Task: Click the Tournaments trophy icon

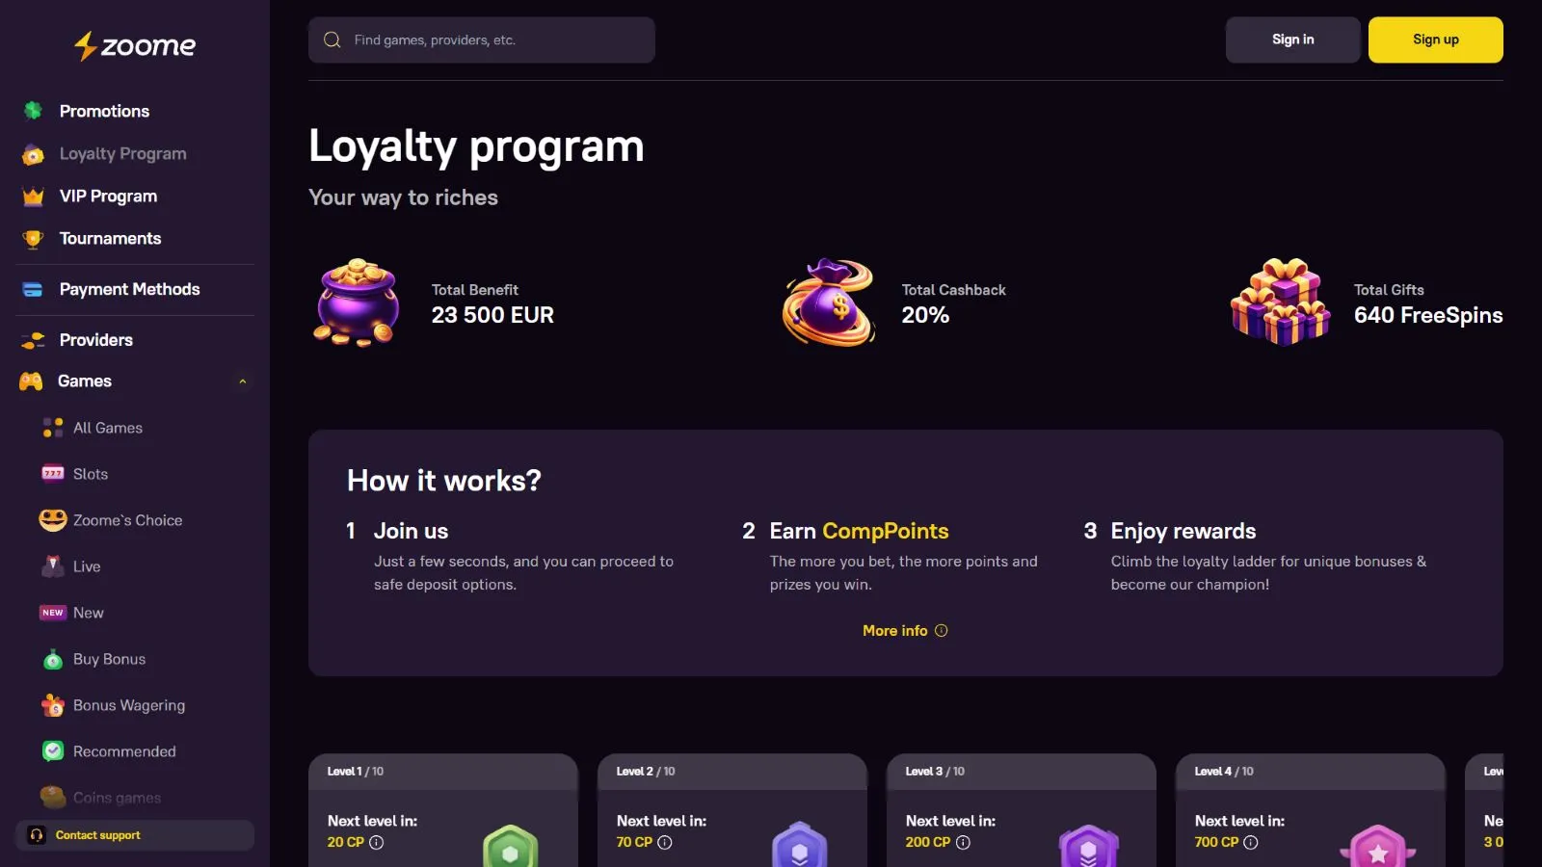Action: pyautogui.click(x=33, y=239)
